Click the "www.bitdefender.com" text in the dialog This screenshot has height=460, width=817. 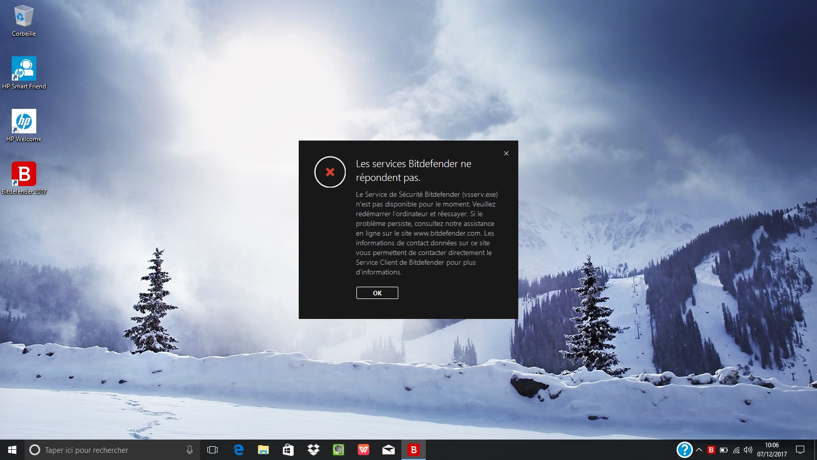447,233
